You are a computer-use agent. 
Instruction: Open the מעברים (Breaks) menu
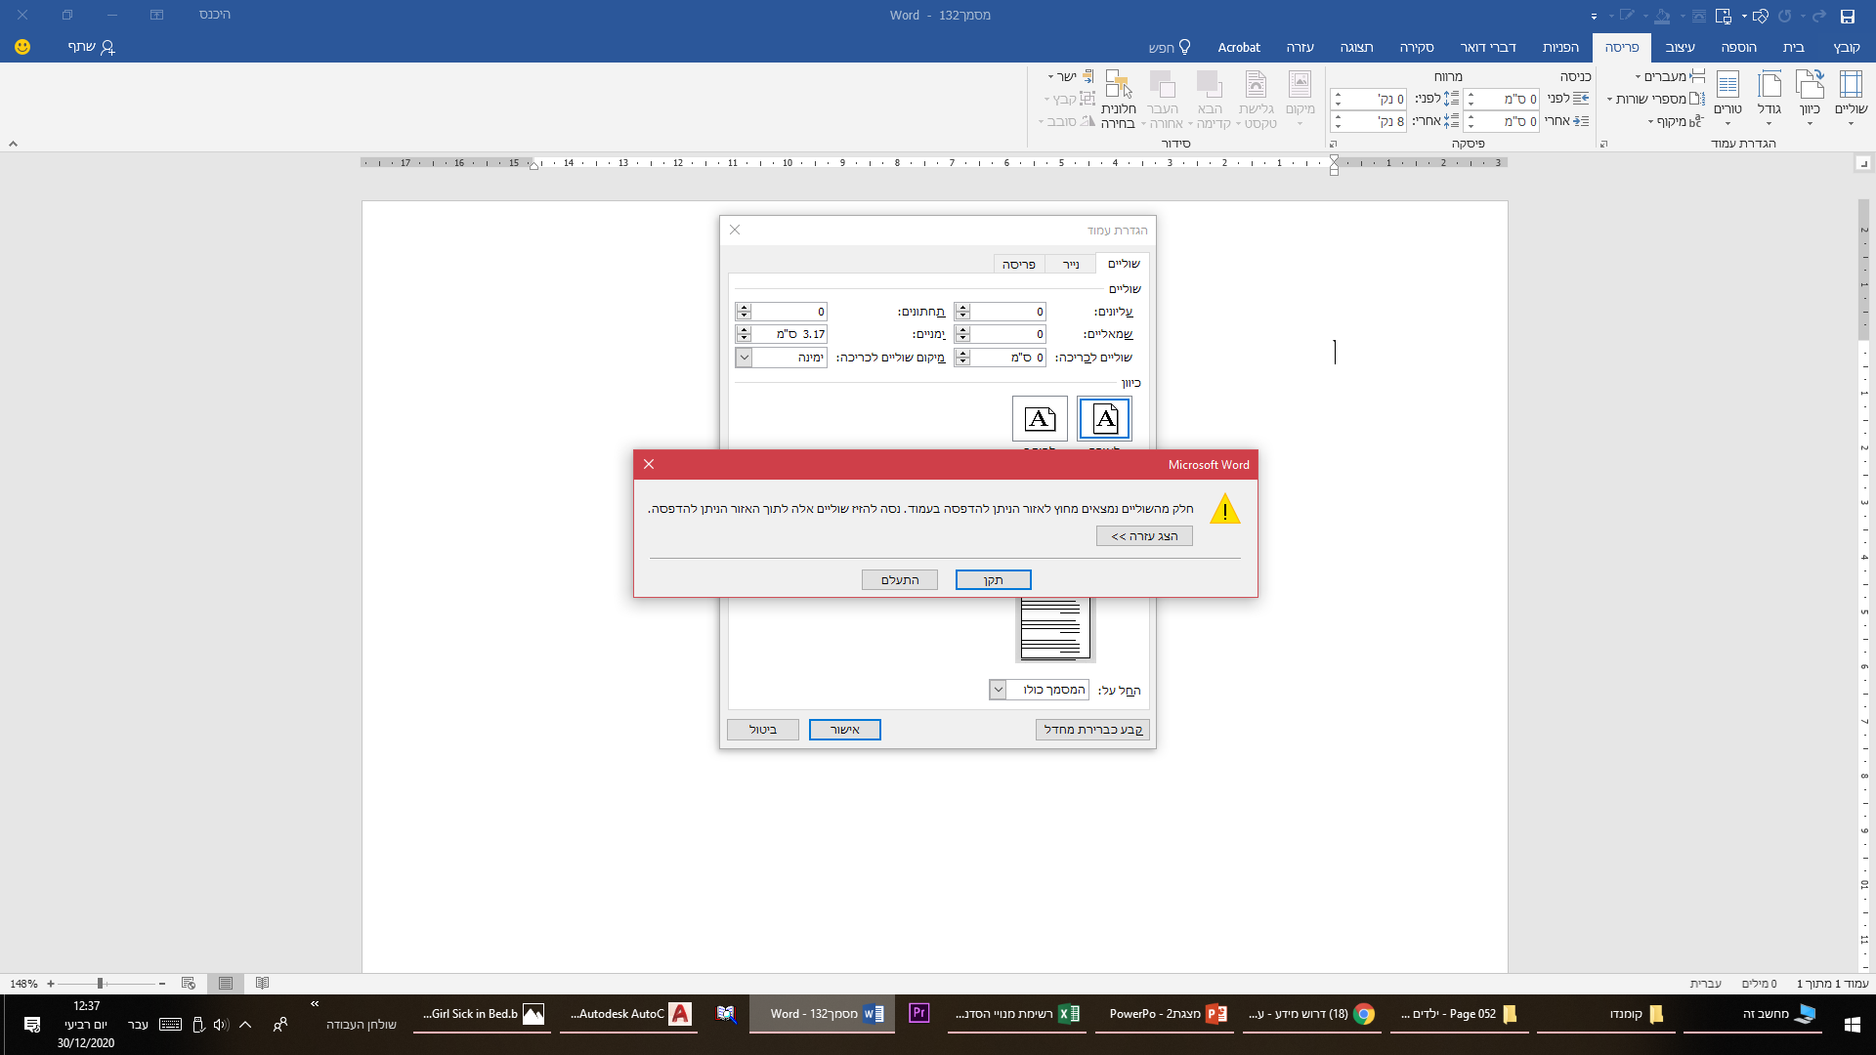pos(1670,76)
